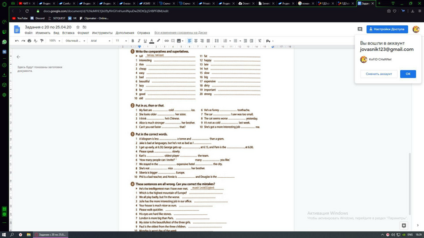Open the comments history icon
Image resolution: width=424 pixels, height=238 pixels.
(360, 29)
